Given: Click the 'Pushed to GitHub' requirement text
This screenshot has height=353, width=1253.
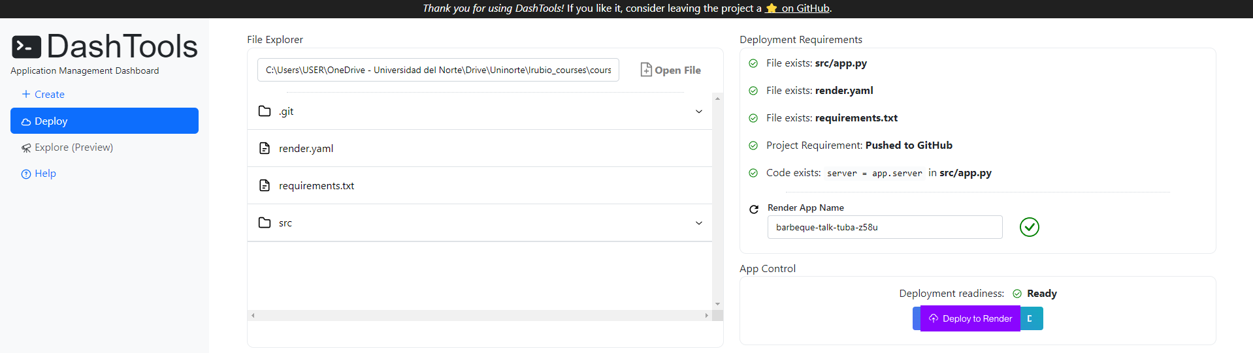Looking at the screenshot, I should (x=909, y=146).
